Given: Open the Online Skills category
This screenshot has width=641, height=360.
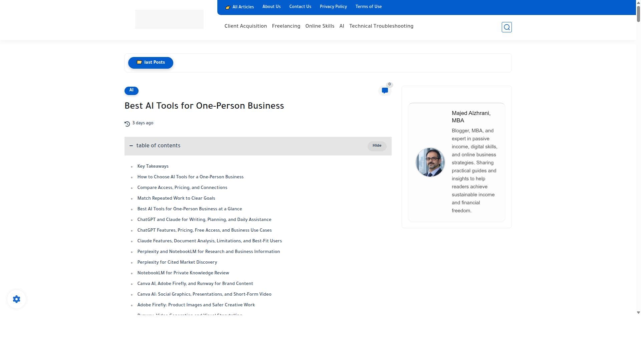Looking at the screenshot, I should (x=320, y=26).
